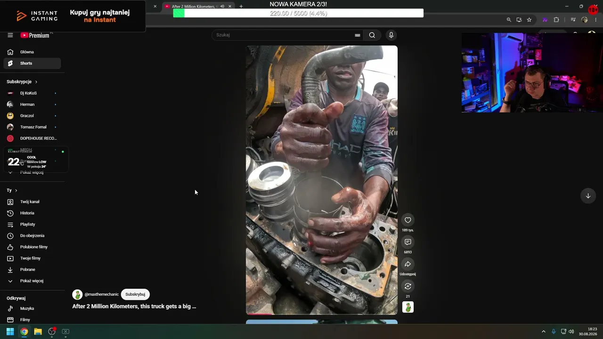Open Twoje filmy
603x339 pixels.
coord(32,258)
